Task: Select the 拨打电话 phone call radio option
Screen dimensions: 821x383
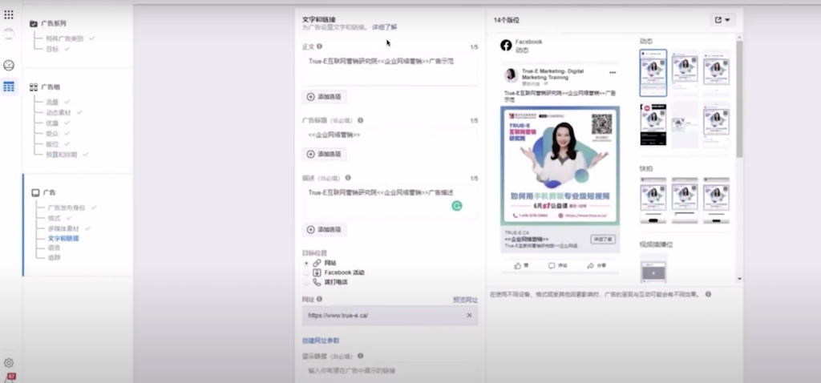Action: (306, 283)
